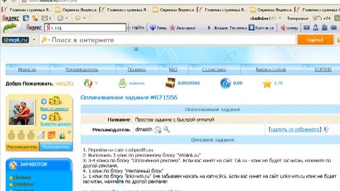
Task: Click the orange speech bubble icon in Yandex bar
Action: [78, 18]
